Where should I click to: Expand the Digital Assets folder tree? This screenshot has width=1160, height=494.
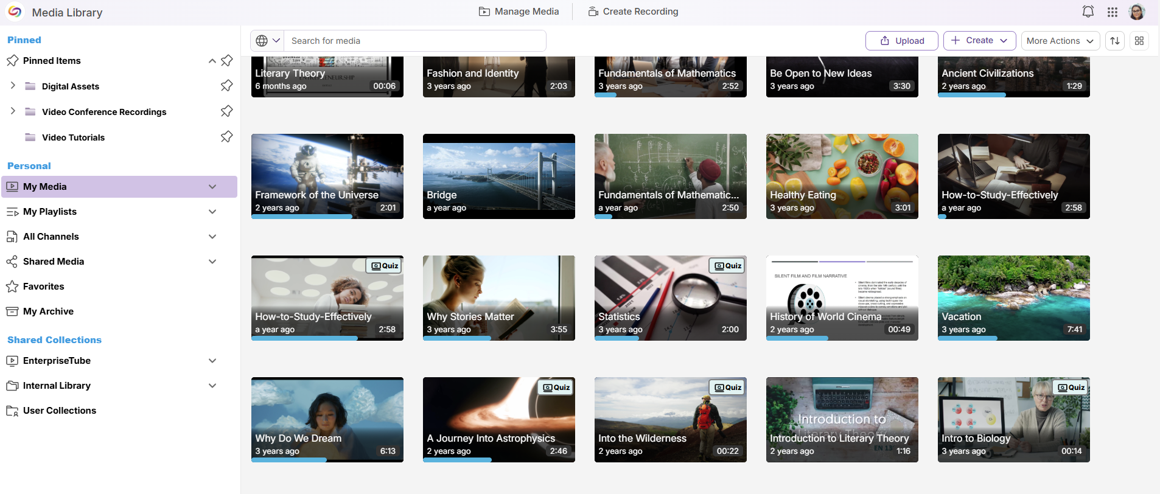click(13, 86)
